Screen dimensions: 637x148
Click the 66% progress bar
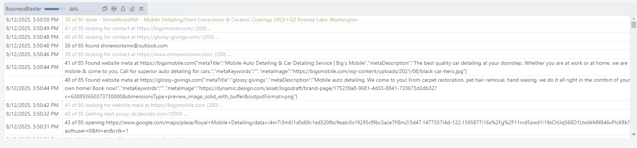55,9
